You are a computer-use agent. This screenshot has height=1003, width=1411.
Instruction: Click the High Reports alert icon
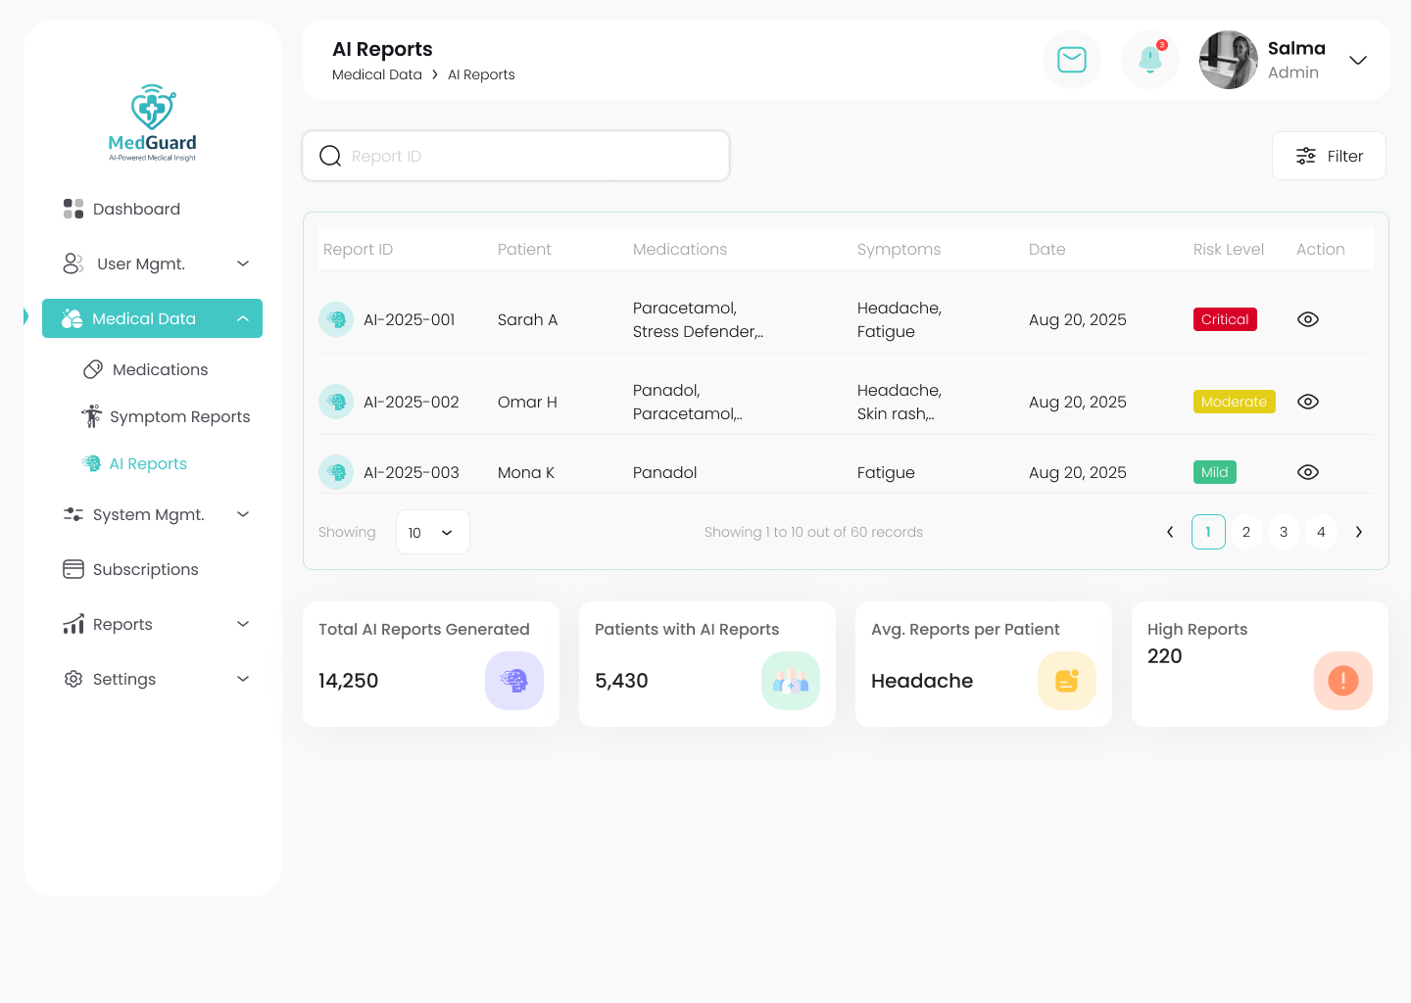pyautogui.click(x=1342, y=681)
